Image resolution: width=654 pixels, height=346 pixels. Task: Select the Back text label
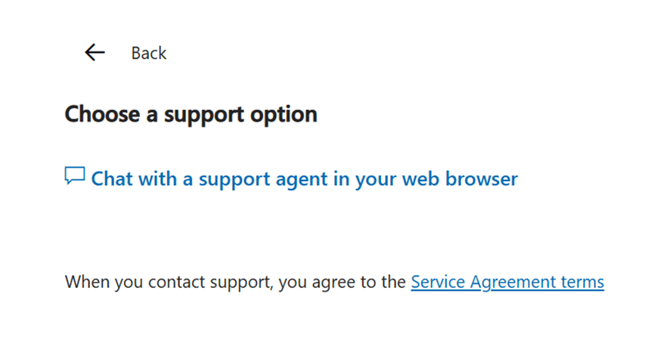pos(148,54)
